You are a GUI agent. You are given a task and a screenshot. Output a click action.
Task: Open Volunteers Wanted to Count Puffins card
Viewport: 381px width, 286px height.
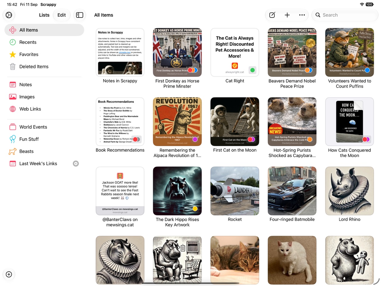coord(349,52)
